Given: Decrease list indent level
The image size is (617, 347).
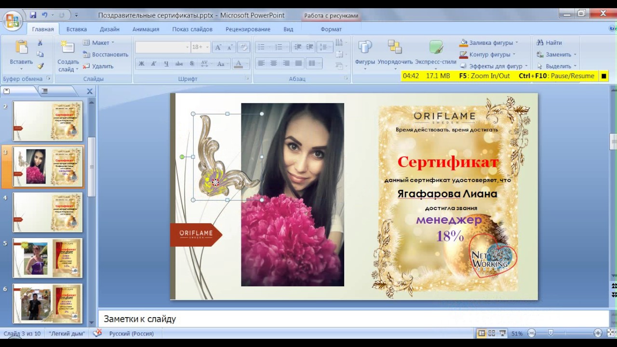Looking at the screenshot, I should tap(298, 47).
